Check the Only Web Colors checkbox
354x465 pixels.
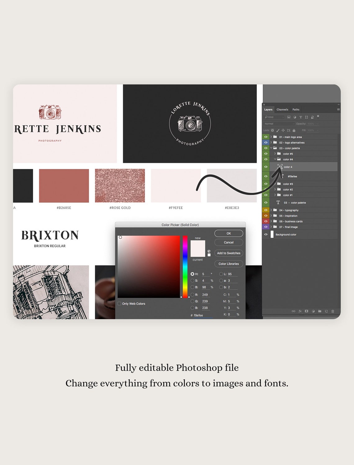(x=120, y=304)
